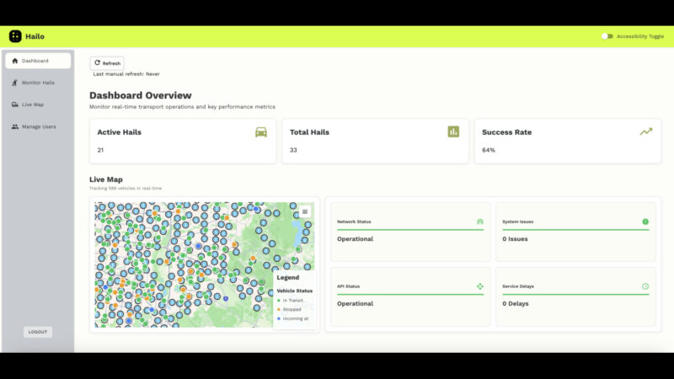Click the Success Rate trend arrow icon

coord(646,131)
